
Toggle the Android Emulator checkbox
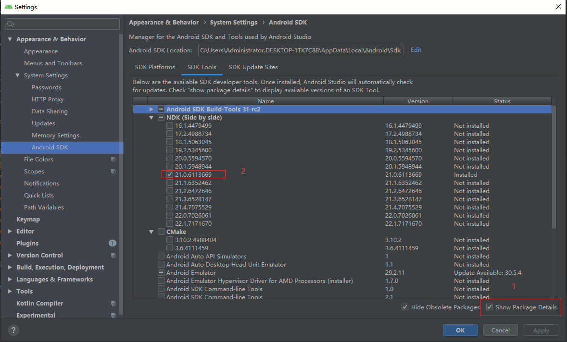pos(161,273)
